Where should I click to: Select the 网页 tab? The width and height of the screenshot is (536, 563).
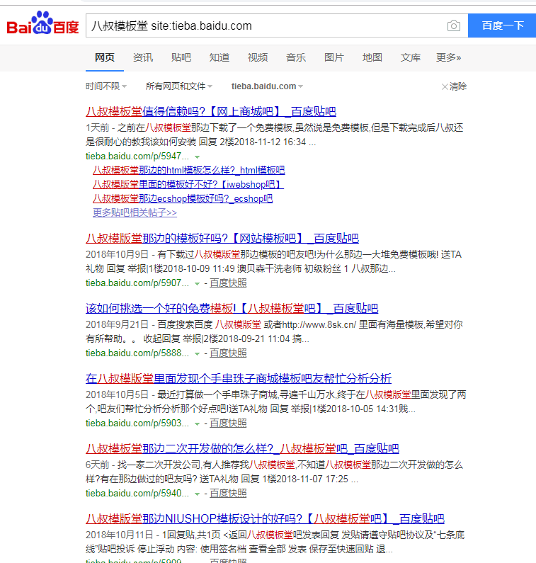pos(105,57)
